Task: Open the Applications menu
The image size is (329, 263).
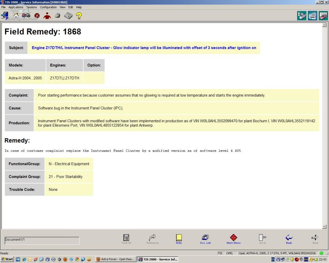Action: tap(16, 7)
